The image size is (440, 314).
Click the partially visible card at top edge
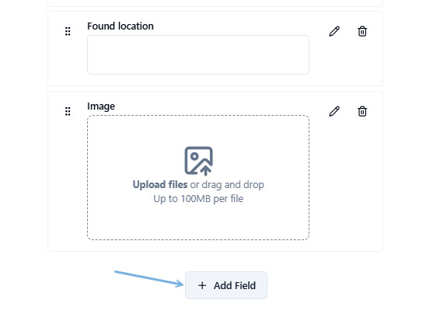click(215, 3)
